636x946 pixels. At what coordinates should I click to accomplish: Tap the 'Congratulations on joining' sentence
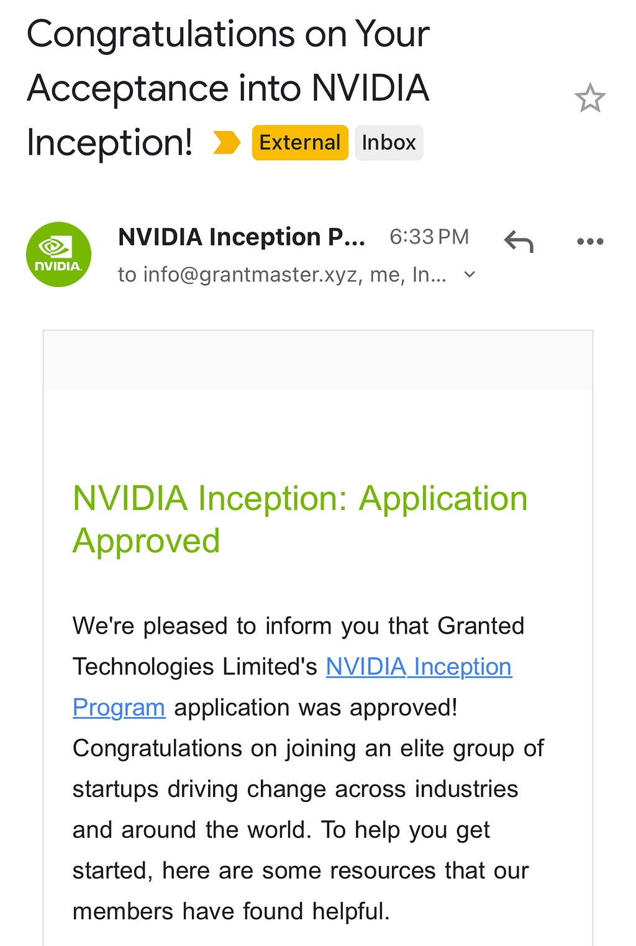click(x=308, y=789)
